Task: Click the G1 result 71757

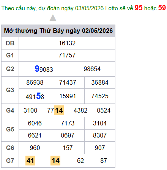Action: tap(67, 55)
